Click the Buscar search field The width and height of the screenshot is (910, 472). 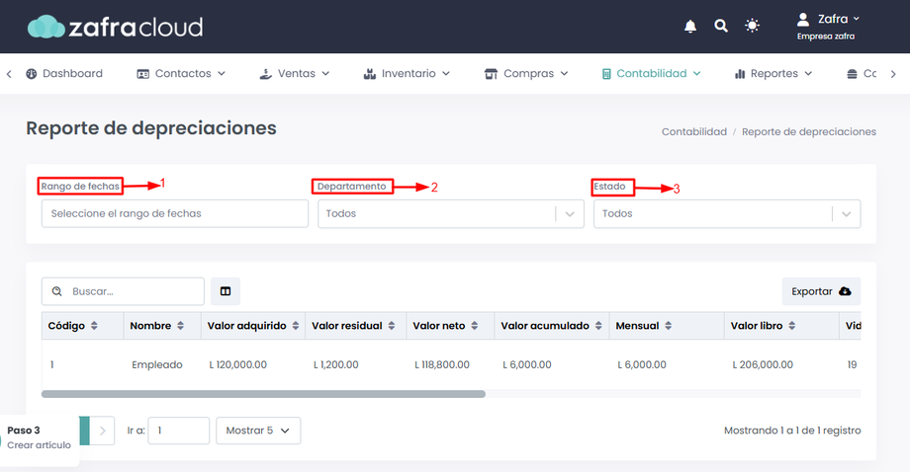tap(123, 291)
